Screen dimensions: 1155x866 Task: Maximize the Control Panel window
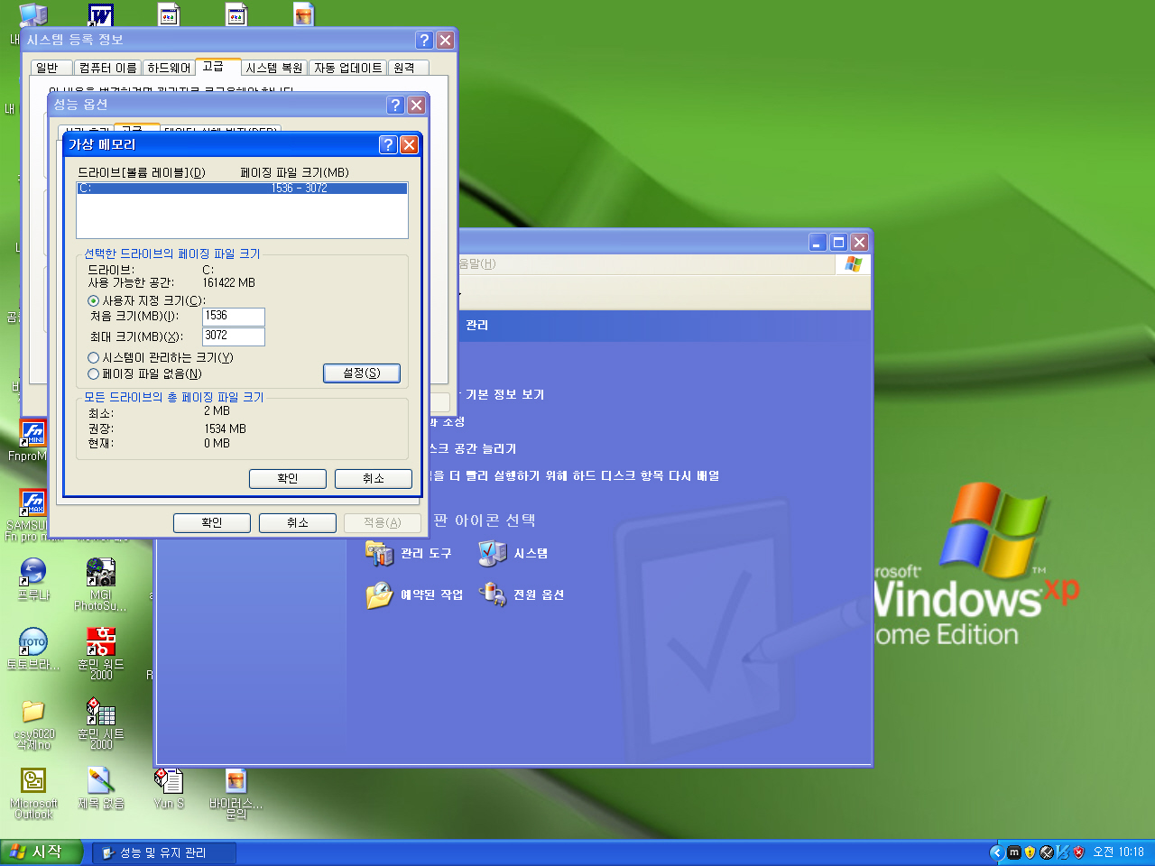point(838,242)
